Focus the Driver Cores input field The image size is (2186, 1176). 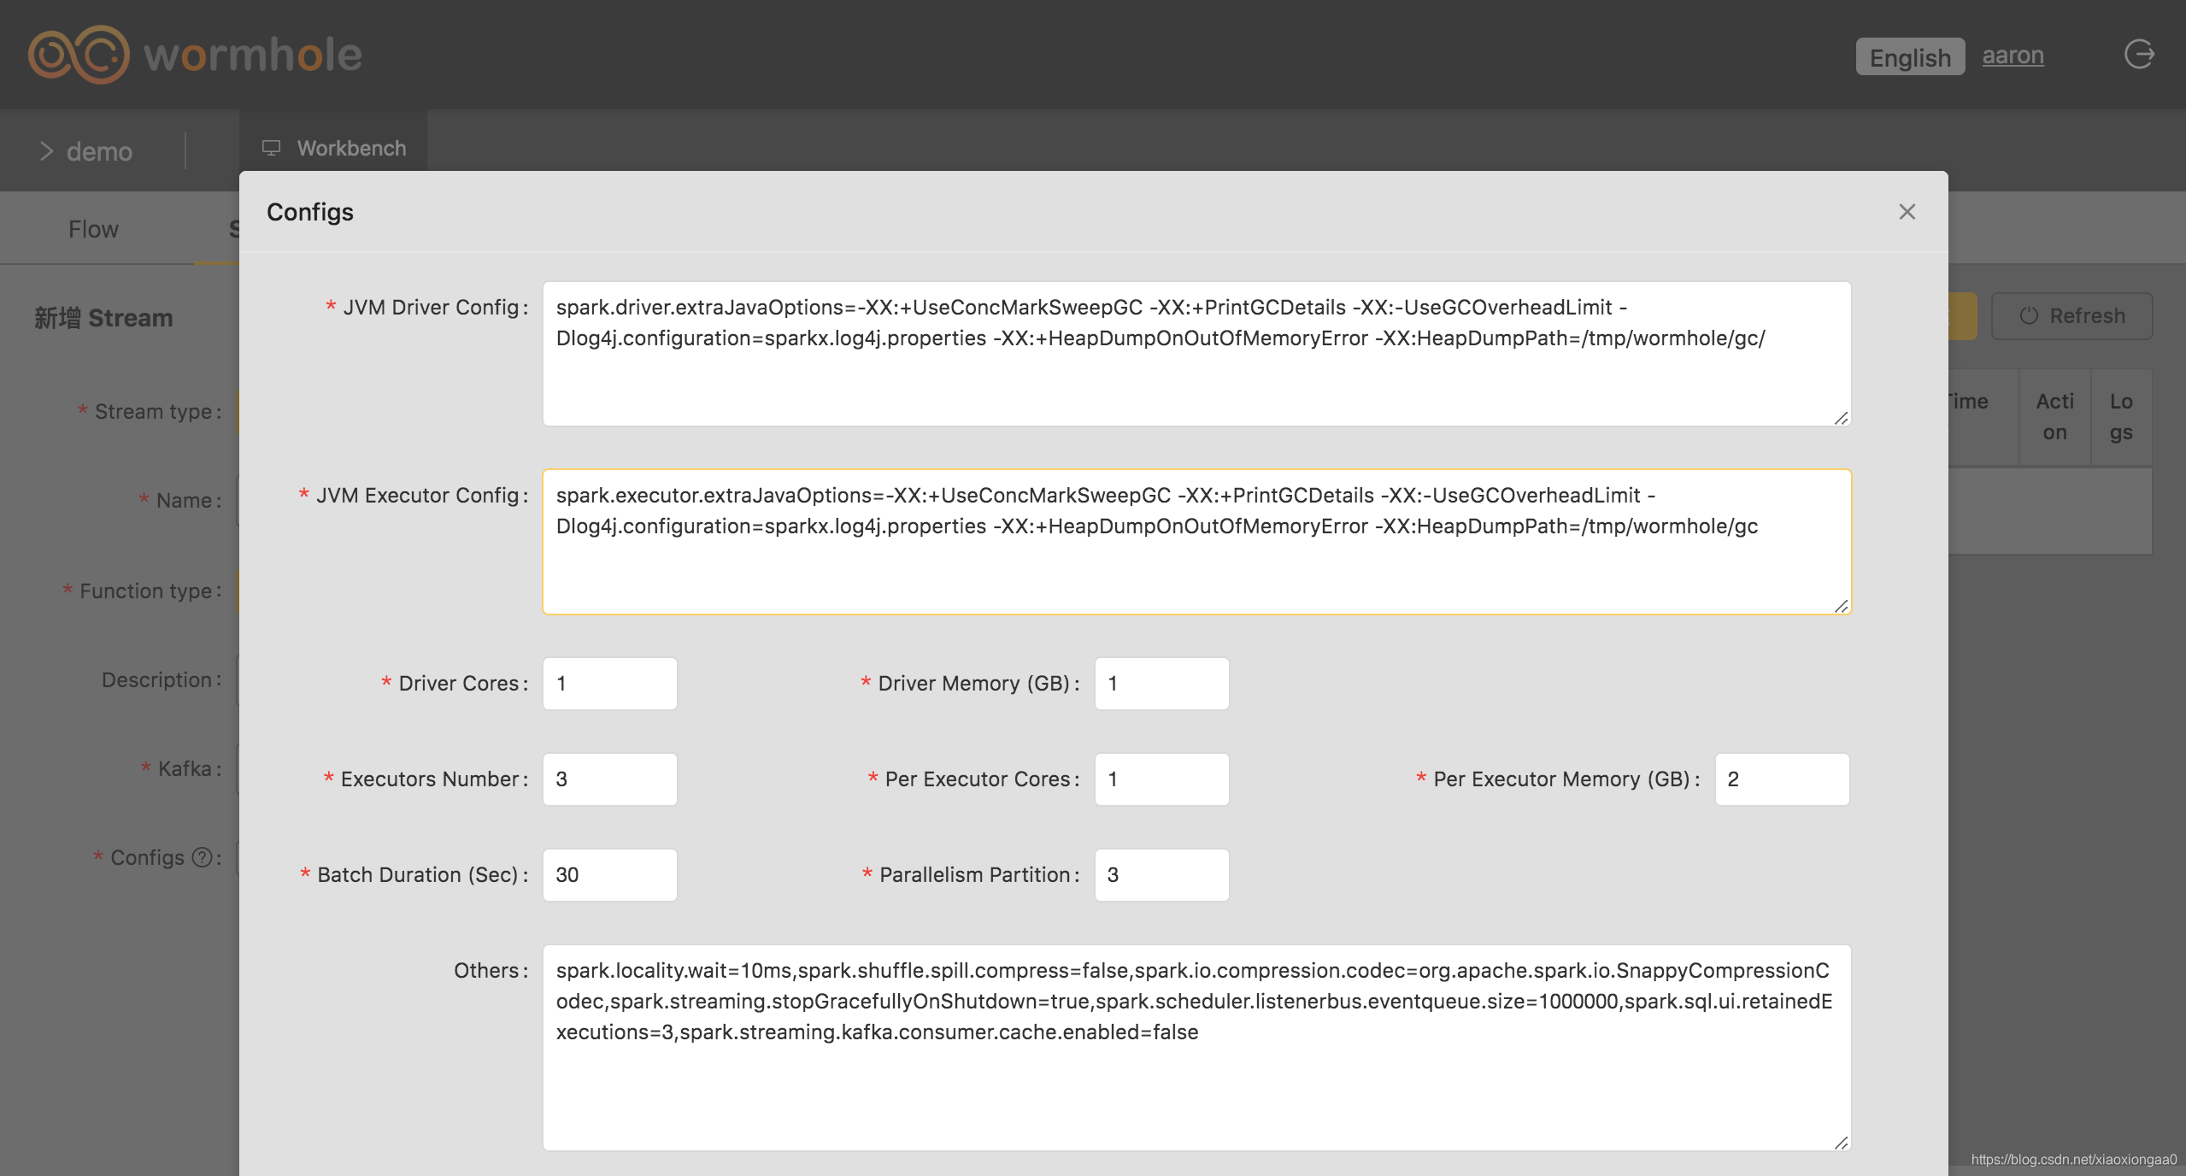[610, 684]
